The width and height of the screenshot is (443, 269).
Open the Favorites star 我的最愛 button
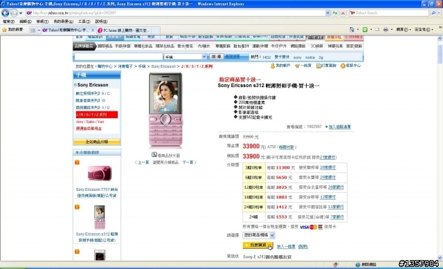[12, 30]
